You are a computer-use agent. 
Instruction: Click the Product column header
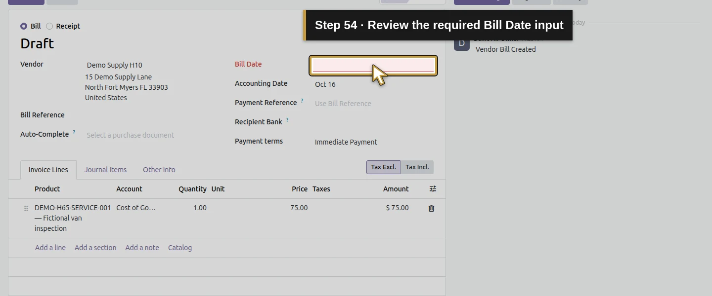tap(47, 189)
